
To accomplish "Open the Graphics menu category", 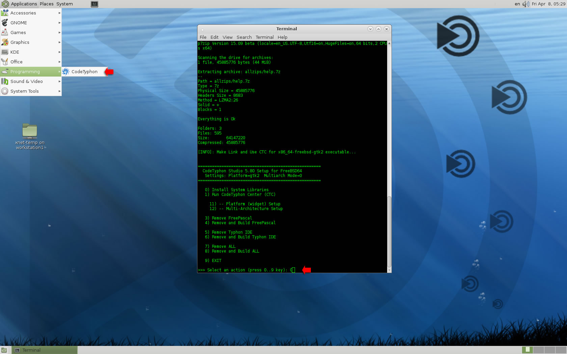I will click(x=31, y=42).
